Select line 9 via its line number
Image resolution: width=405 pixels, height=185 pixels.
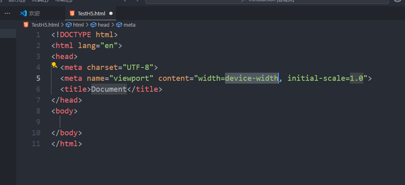point(38,122)
